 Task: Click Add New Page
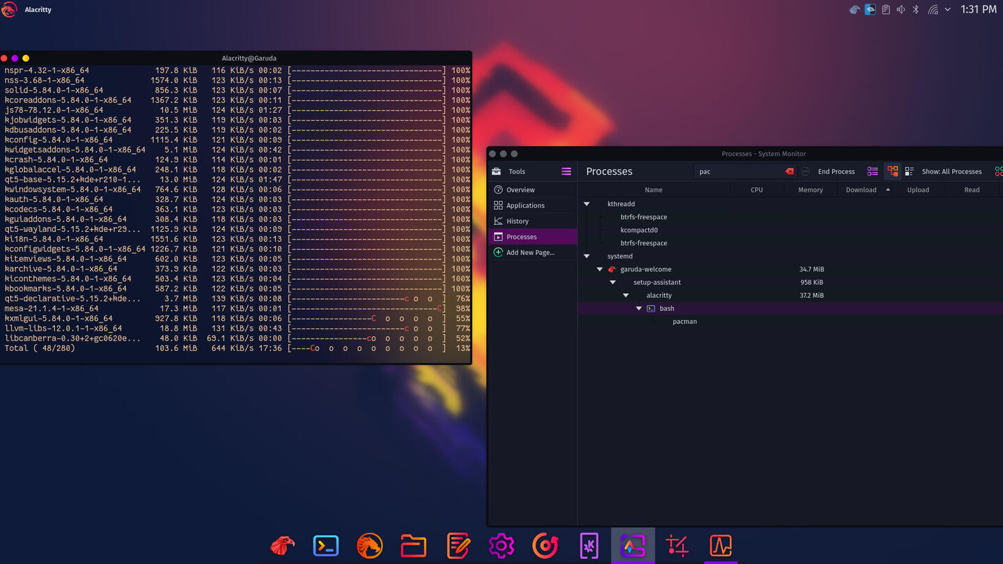[533, 252]
